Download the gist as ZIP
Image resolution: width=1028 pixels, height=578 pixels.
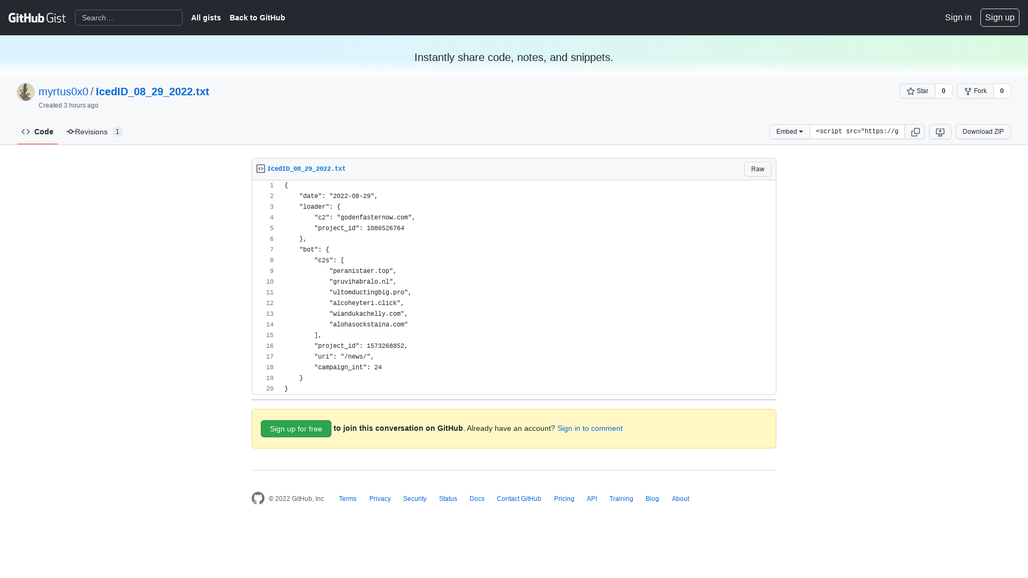pyautogui.click(x=982, y=132)
